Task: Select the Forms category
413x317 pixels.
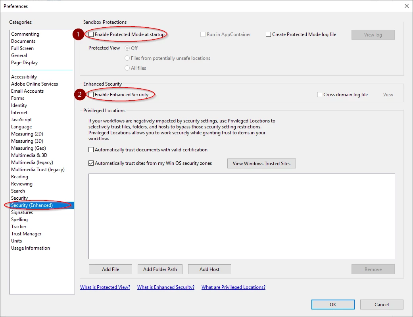Action: 17,98
